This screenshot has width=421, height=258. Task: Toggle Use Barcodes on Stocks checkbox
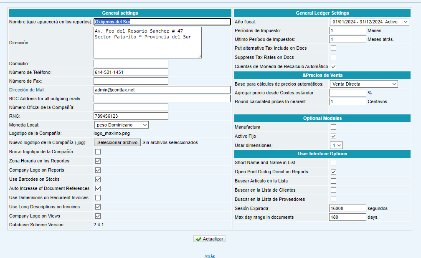(x=98, y=179)
